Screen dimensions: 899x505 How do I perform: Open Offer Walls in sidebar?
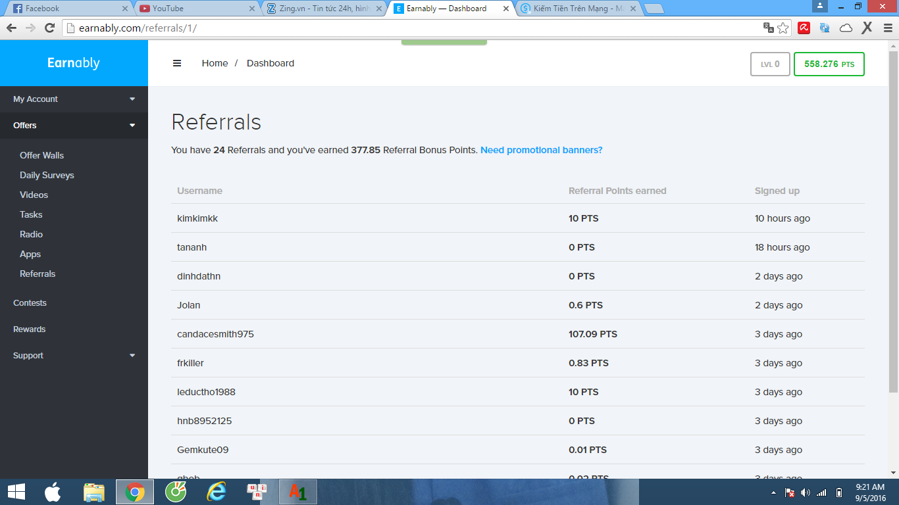41,155
